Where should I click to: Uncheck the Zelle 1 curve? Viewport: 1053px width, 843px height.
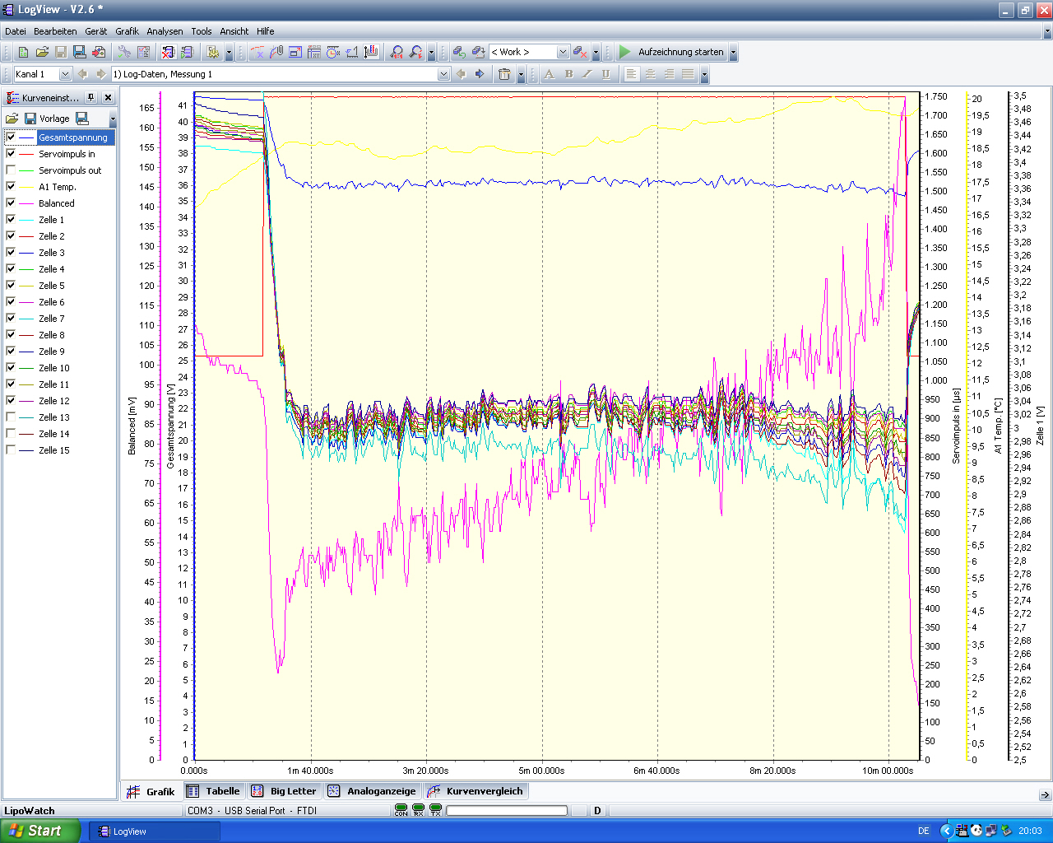pos(11,220)
